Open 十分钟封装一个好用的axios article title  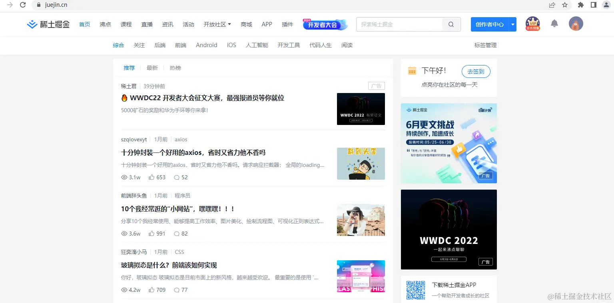tap(193, 152)
